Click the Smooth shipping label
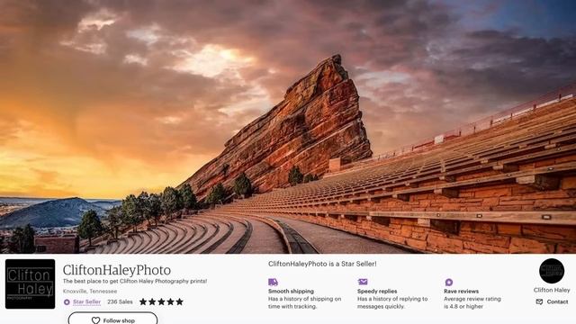The image size is (576, 324). pyautogui.click(x=291, y=291)
